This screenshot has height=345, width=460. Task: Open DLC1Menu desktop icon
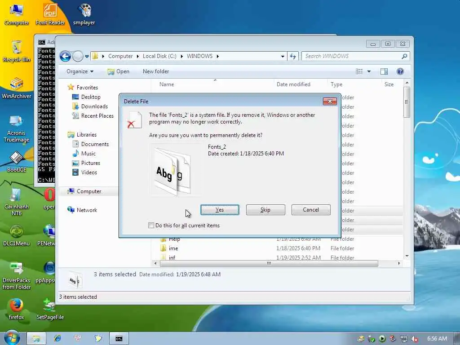(x=17, y=235)
